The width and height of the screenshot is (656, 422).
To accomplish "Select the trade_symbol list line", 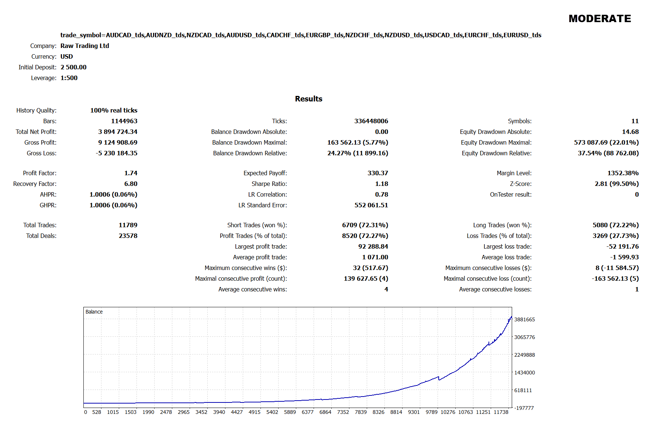I will coord(301,35).
